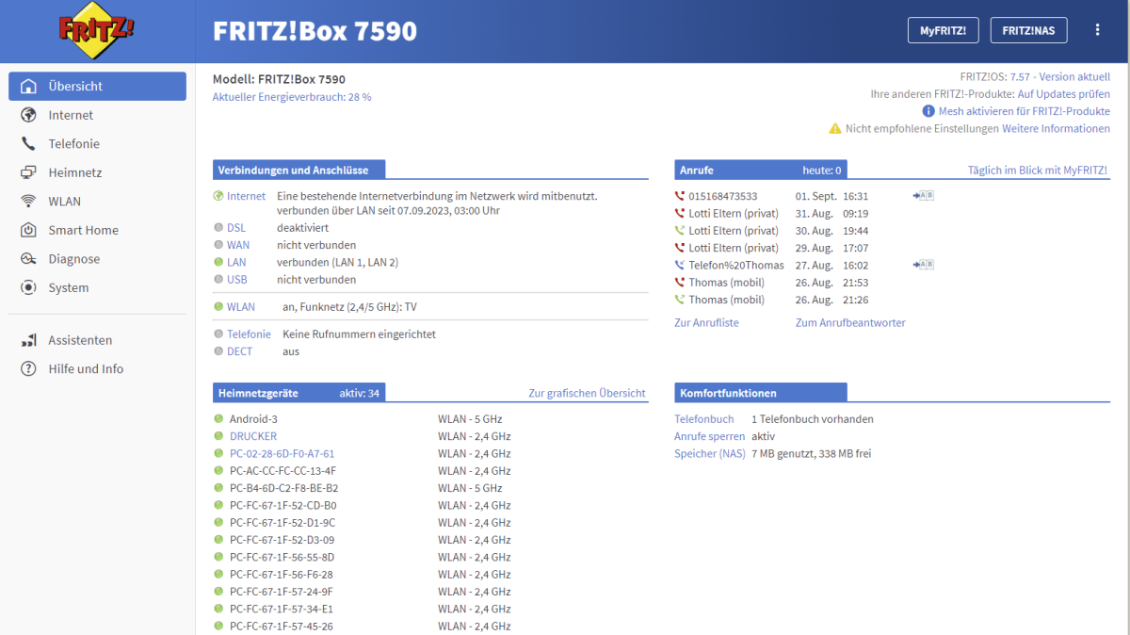Select device entry Android-3
The width and height of the screenshot is (1130, 635).
(254, 419)
